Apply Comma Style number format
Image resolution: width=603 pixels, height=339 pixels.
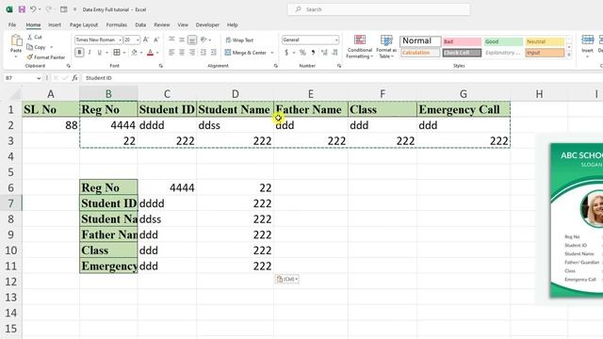click(x=313, y=52)
